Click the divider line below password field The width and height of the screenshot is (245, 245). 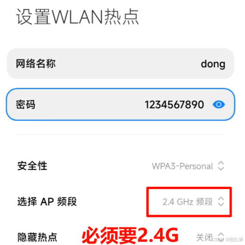click(121, 135)
